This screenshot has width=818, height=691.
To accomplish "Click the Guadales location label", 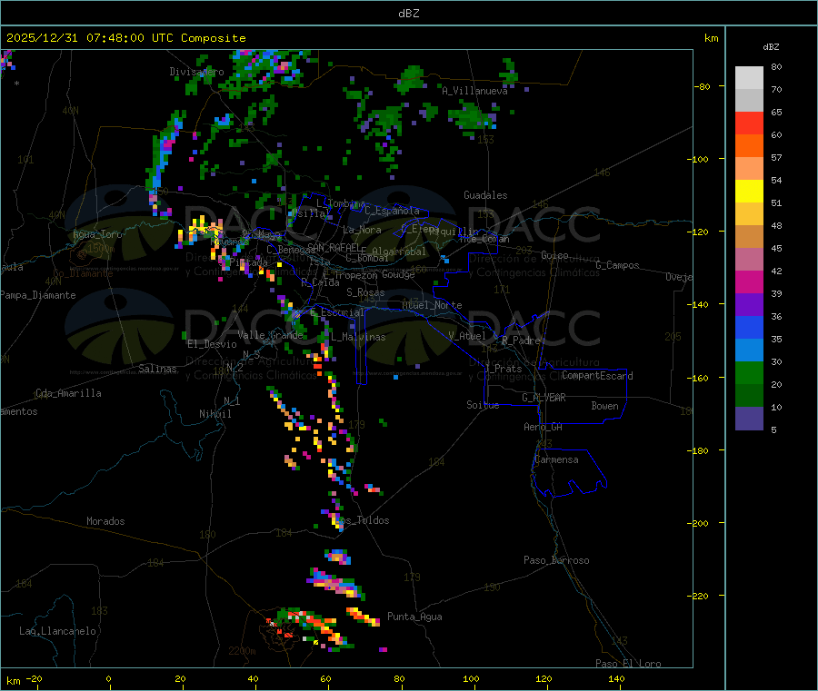I will 485,195.
